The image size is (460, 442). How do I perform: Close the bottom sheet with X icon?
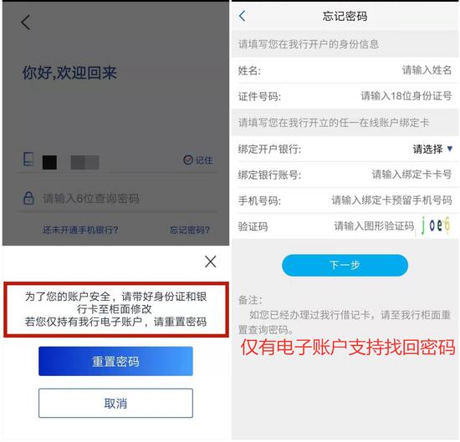pyautogui.click(x=210, y=262)
